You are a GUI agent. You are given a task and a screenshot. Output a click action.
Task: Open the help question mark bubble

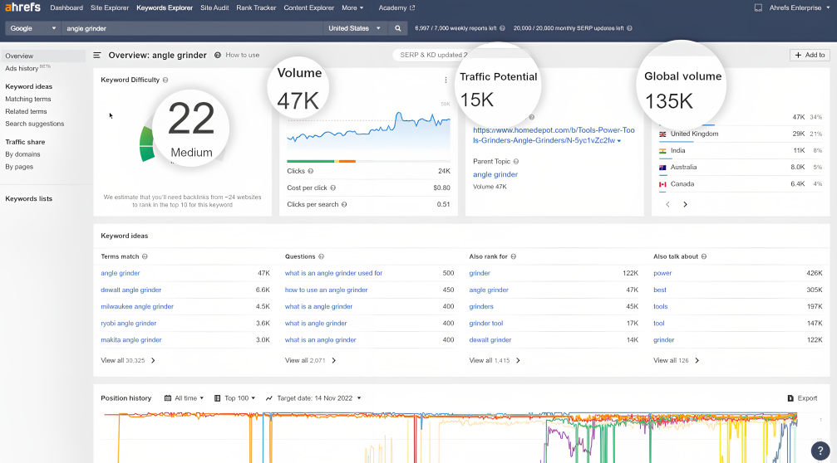click(820, 451)
